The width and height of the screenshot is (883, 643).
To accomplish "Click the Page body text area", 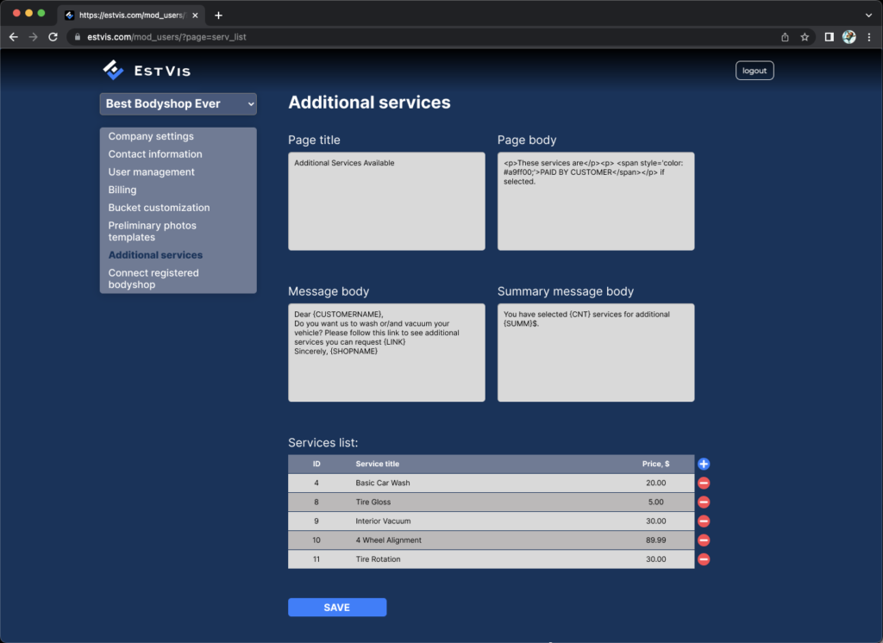I will 596,201.
